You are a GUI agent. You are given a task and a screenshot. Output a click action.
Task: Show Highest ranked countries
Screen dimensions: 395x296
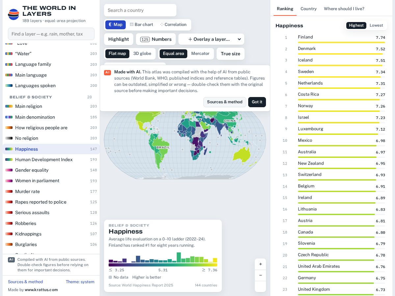pyautogui.click(x=356, y=25)
